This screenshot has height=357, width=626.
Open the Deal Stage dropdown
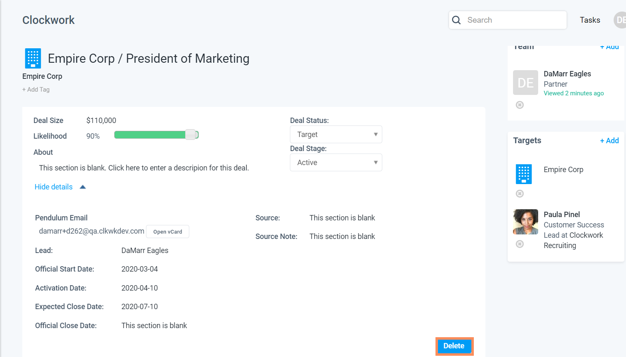(336, 163)
